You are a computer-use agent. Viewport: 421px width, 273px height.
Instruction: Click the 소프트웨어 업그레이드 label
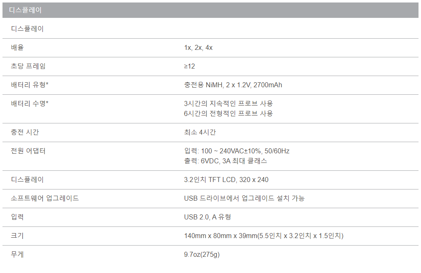point(45,198)
